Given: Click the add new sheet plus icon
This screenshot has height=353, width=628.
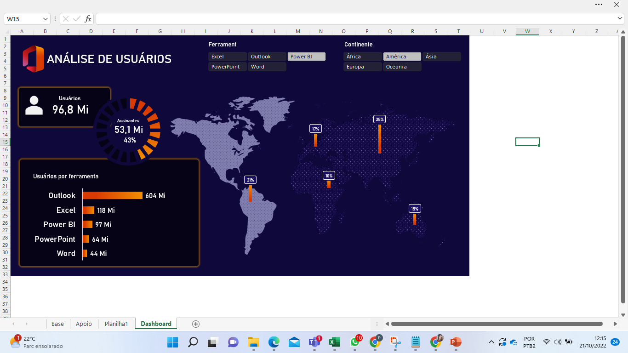Looking at the screenshot, I should point(196,324).
